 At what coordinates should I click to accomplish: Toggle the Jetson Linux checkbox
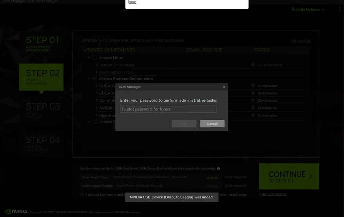(94, 58)
